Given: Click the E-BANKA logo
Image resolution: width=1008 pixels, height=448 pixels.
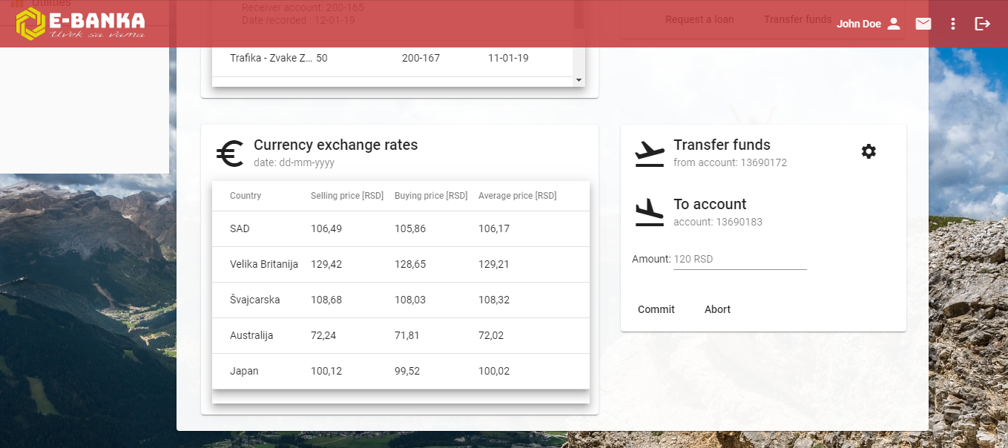Looking at the screenshot, I should pyautogui.click(x=80, y=24).
